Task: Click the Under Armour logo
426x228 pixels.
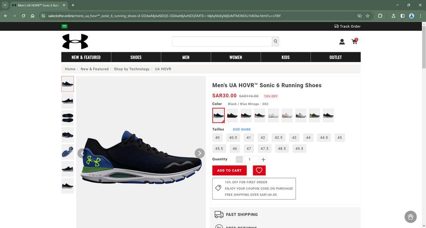Action: click(75, 41)
